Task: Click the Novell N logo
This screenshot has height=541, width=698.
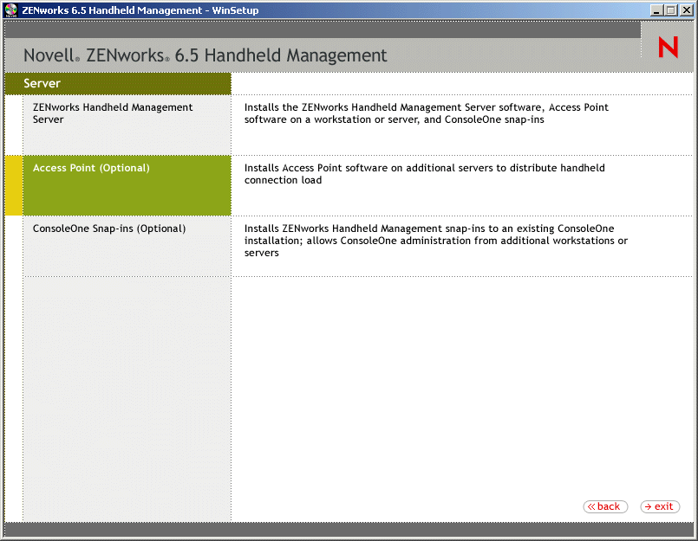Action: point(667,47)
